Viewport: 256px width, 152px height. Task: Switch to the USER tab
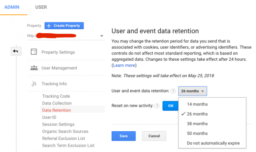pos(41,7)
